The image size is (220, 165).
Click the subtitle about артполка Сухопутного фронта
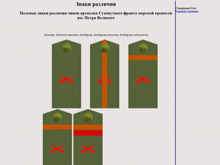tap(96, 15)
